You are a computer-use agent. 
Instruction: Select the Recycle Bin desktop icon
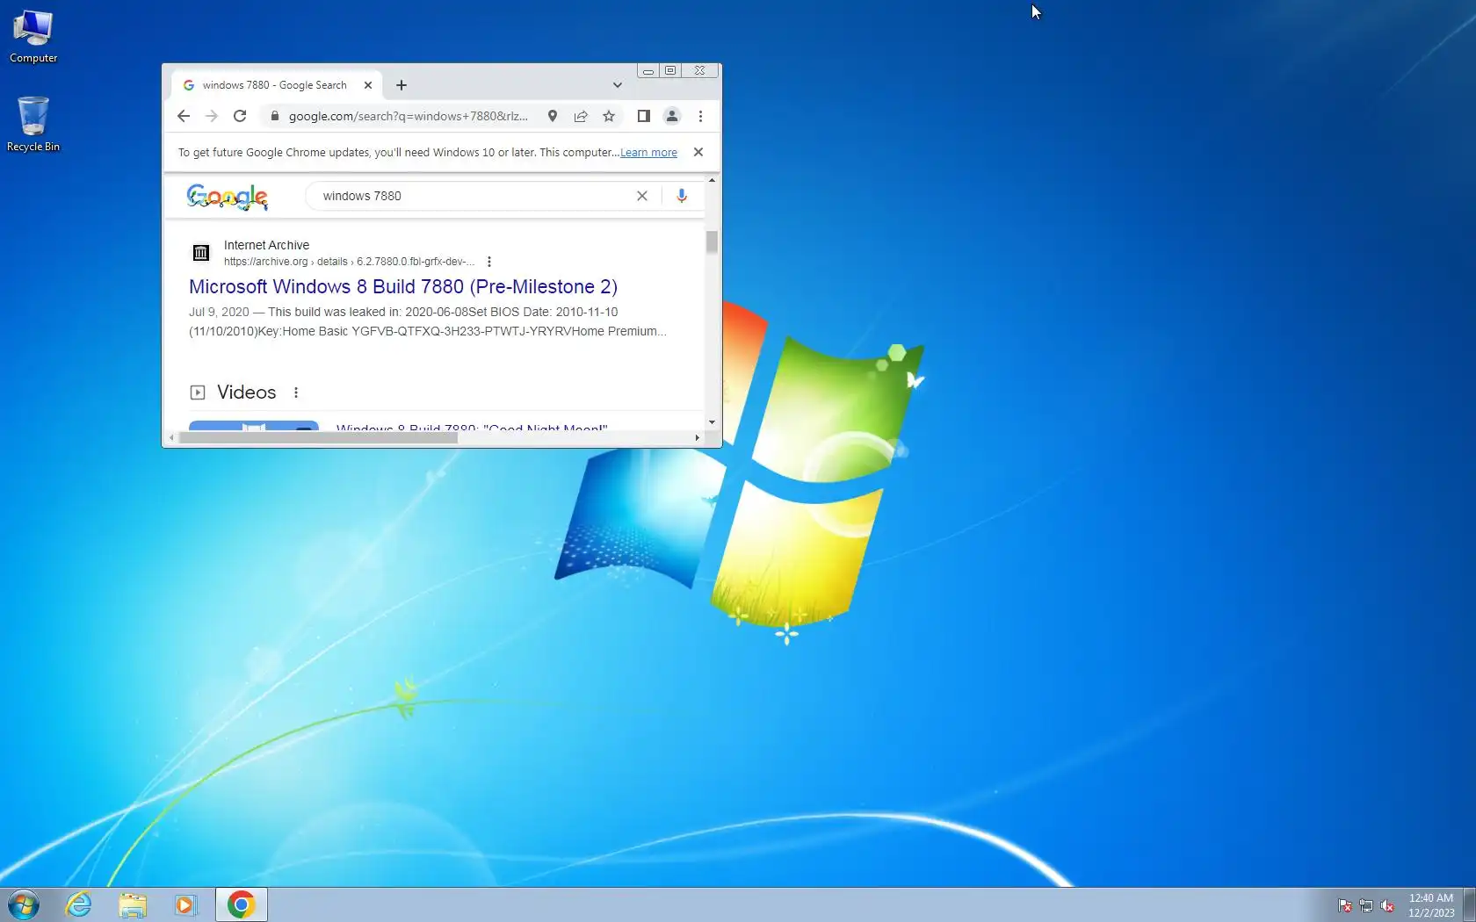coord(33,124)
